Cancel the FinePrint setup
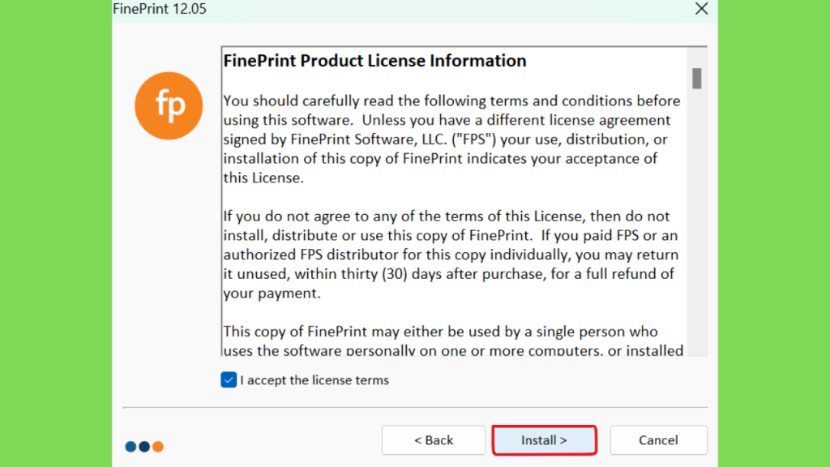This screenshot has height=467, width=830. pos(658,440)
